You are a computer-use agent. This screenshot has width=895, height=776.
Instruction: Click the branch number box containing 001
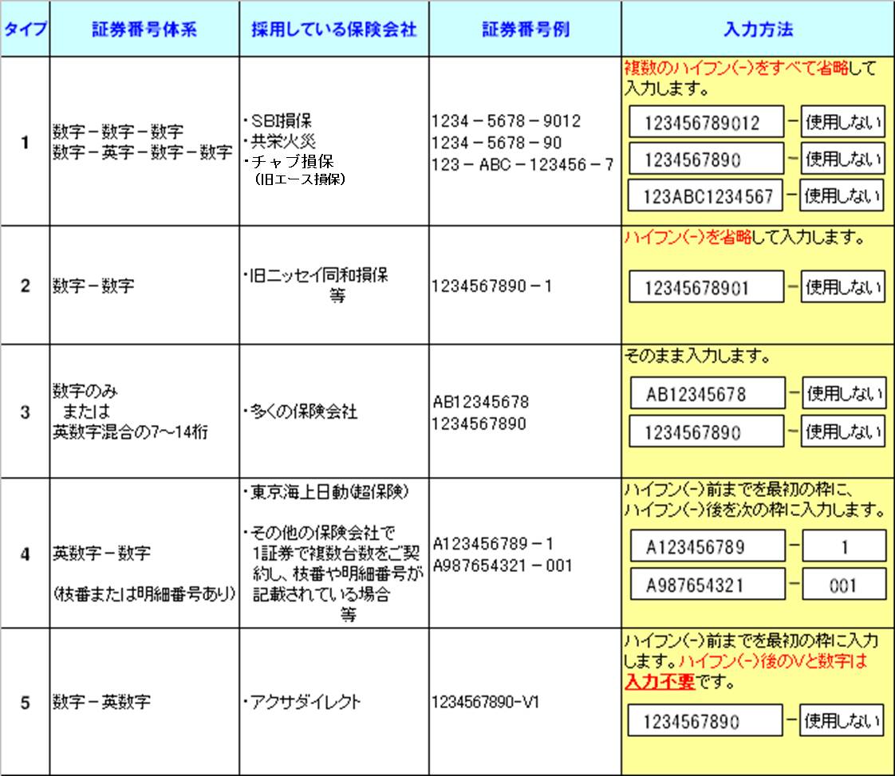[843, 585]
